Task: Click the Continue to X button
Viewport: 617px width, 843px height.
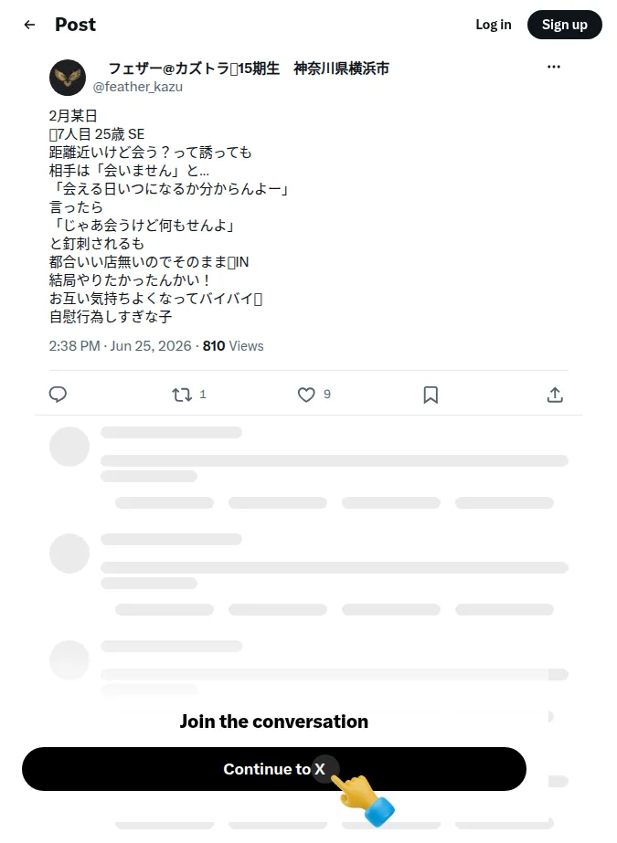Action: point(274,769)
